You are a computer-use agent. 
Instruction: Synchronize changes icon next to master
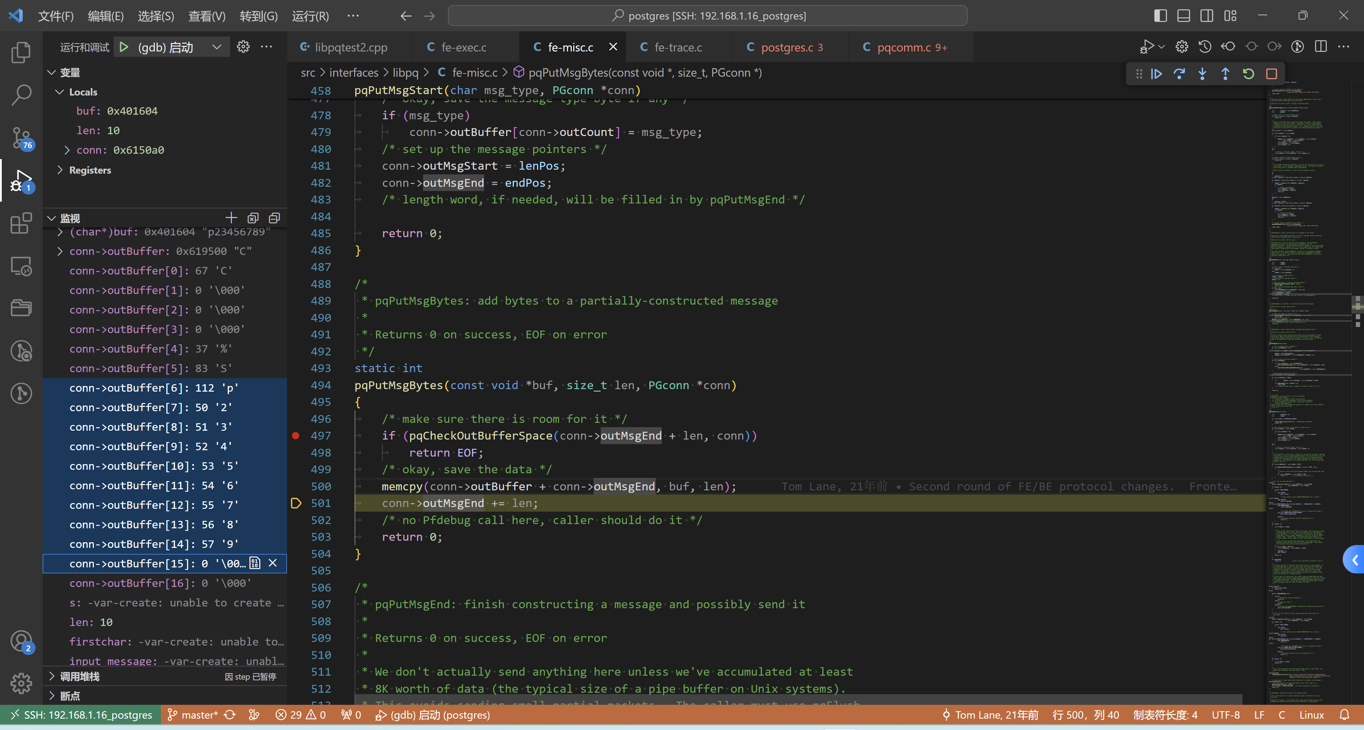(229, 715)
